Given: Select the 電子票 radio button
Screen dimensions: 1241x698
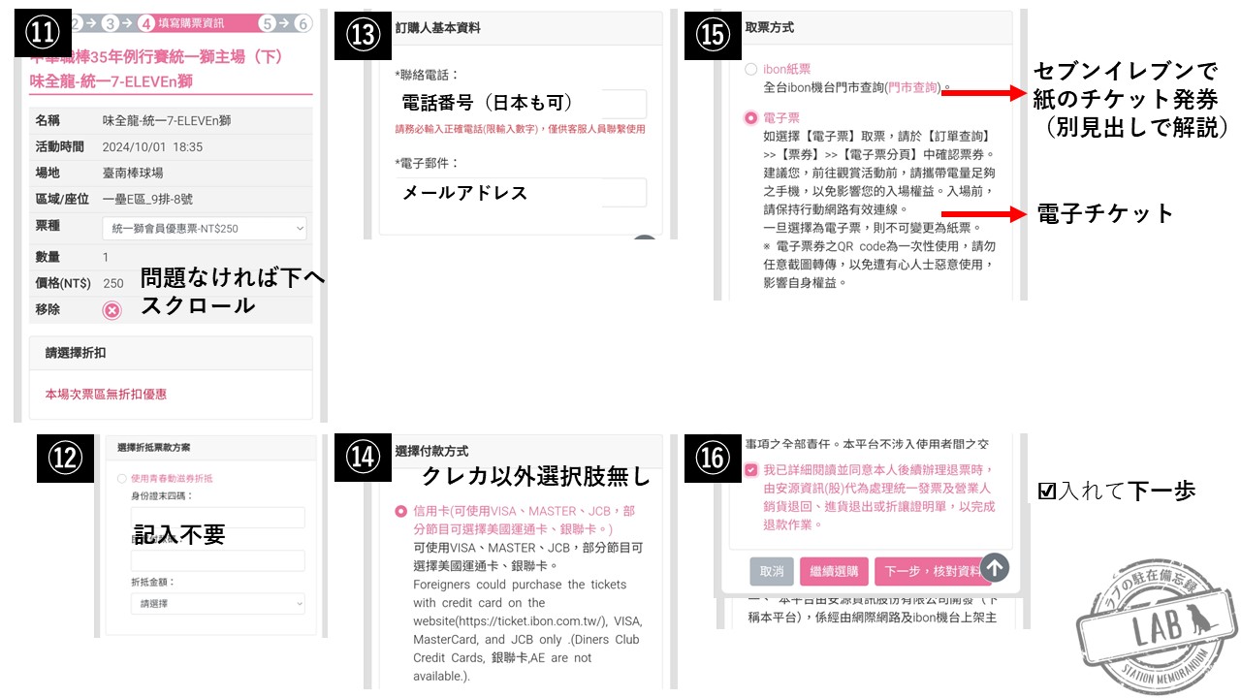Looking at the screenshot, I should pos(750,118).
